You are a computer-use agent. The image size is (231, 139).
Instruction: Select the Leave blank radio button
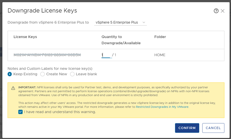click(x=72, y=74)
